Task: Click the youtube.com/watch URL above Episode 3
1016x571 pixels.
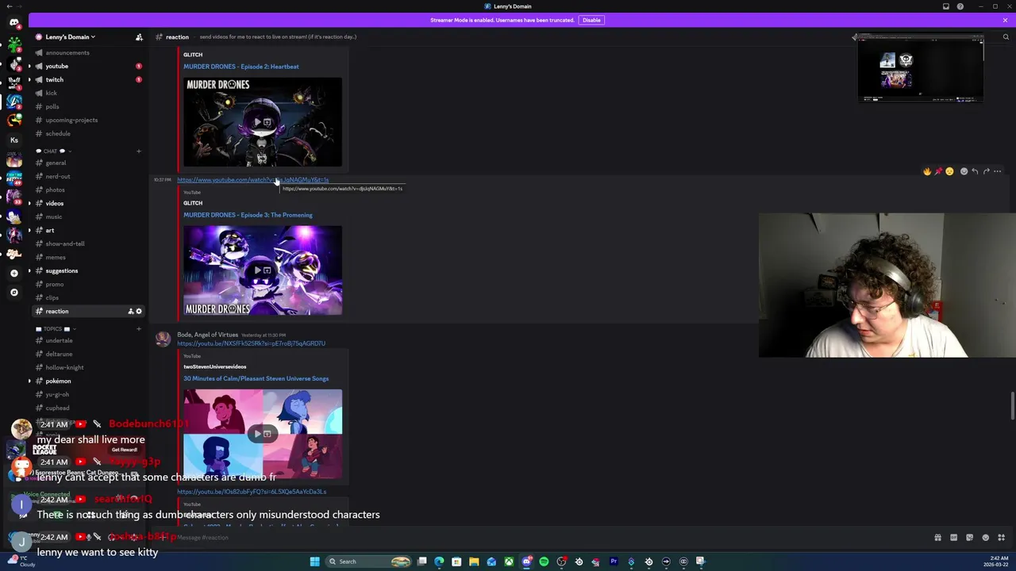Action: [252, 180]
